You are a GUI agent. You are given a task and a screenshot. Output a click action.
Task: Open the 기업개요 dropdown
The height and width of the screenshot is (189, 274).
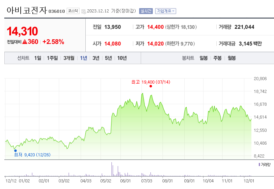(x=166, y=11)
